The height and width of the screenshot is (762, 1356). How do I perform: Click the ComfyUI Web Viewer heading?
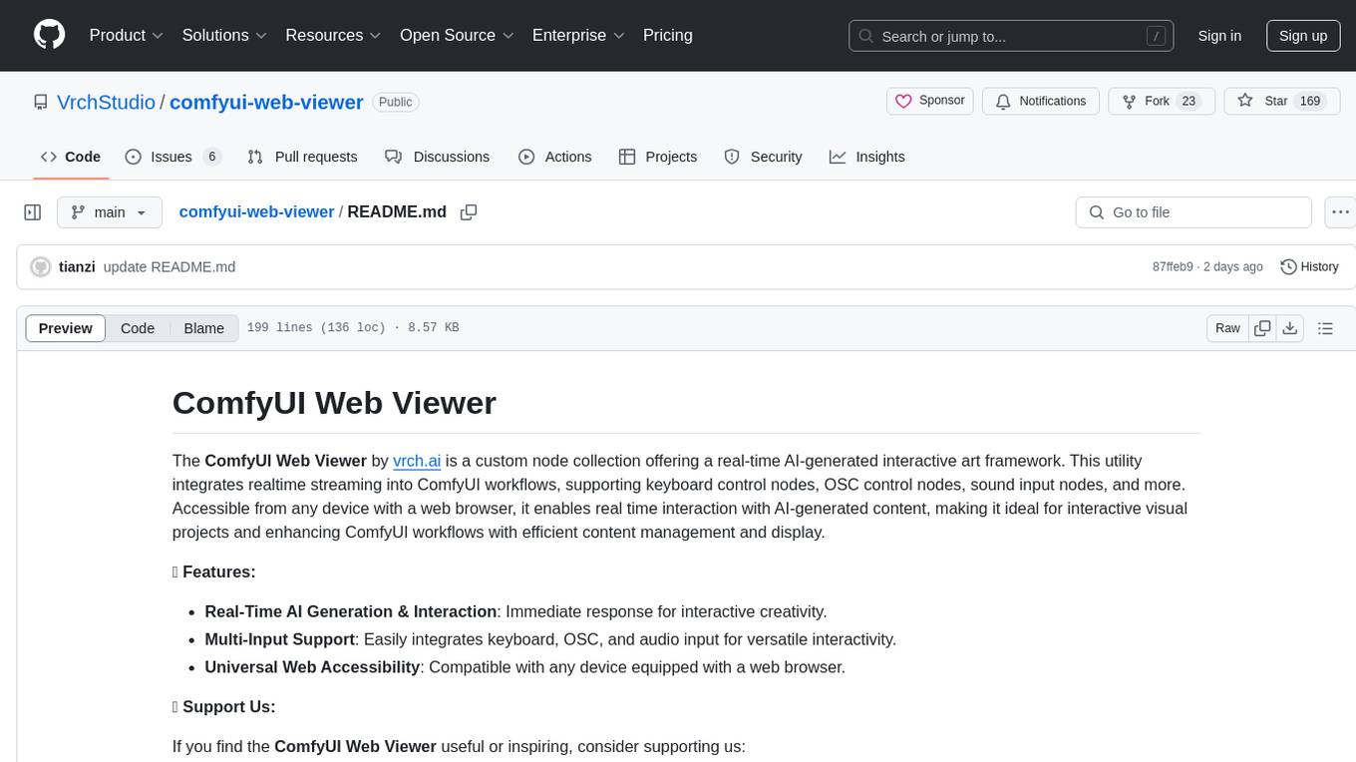coord(334,403)
